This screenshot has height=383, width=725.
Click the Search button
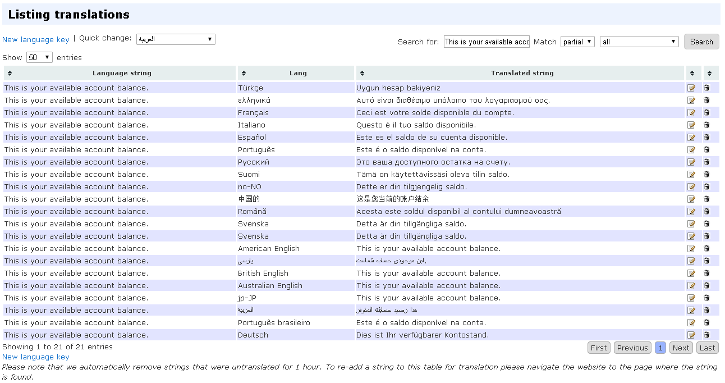coord(701,42)
